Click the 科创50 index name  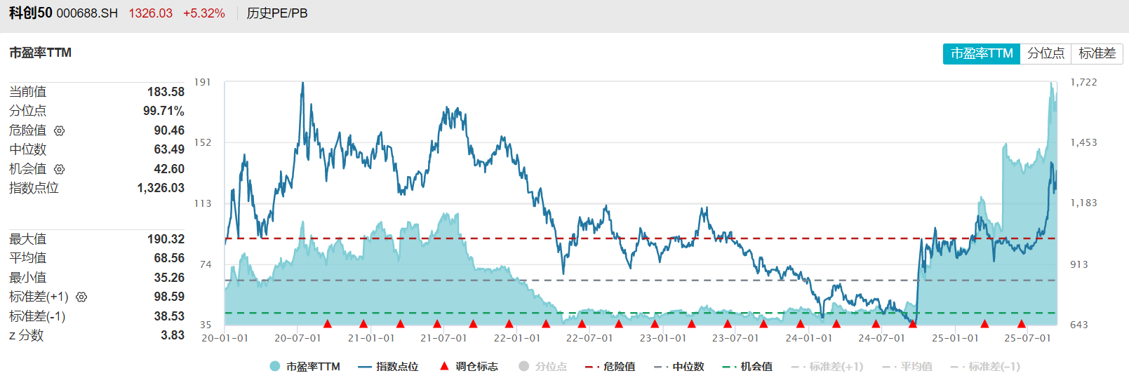tap(30, 13)
